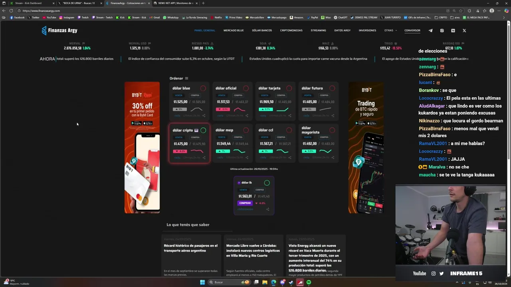This screenshot has width=511, height=287.
Task: Share the dólar futuro card
Action: tap(333, 116)
